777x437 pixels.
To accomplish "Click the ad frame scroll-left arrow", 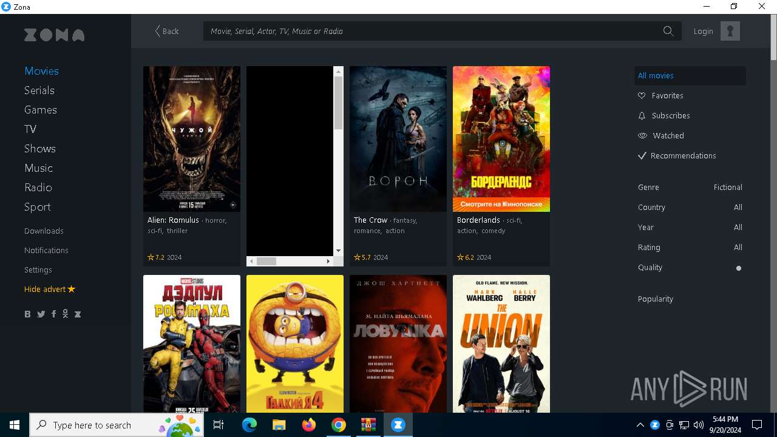I will pos(251,261).
